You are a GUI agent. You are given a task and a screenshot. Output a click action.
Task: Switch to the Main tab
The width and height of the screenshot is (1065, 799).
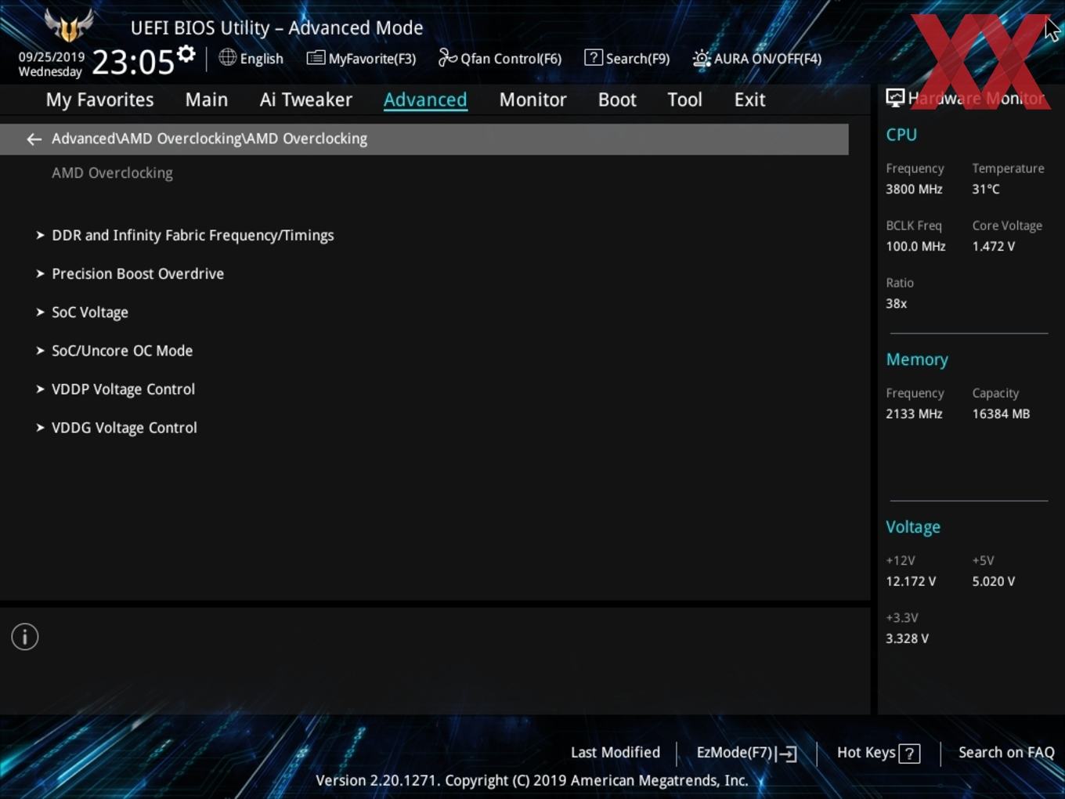207,99
